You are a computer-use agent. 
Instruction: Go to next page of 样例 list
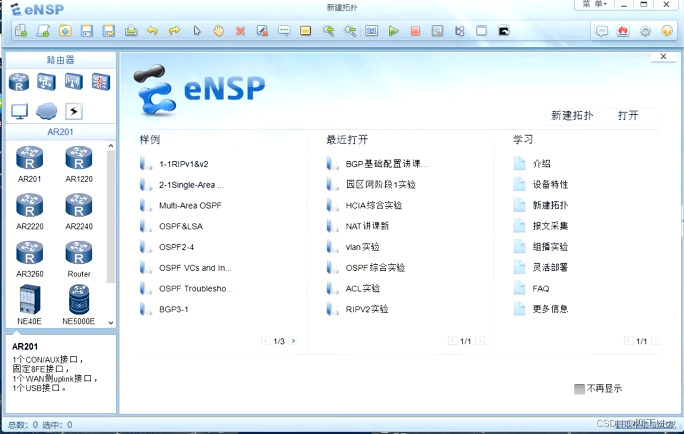coord(293,341)
